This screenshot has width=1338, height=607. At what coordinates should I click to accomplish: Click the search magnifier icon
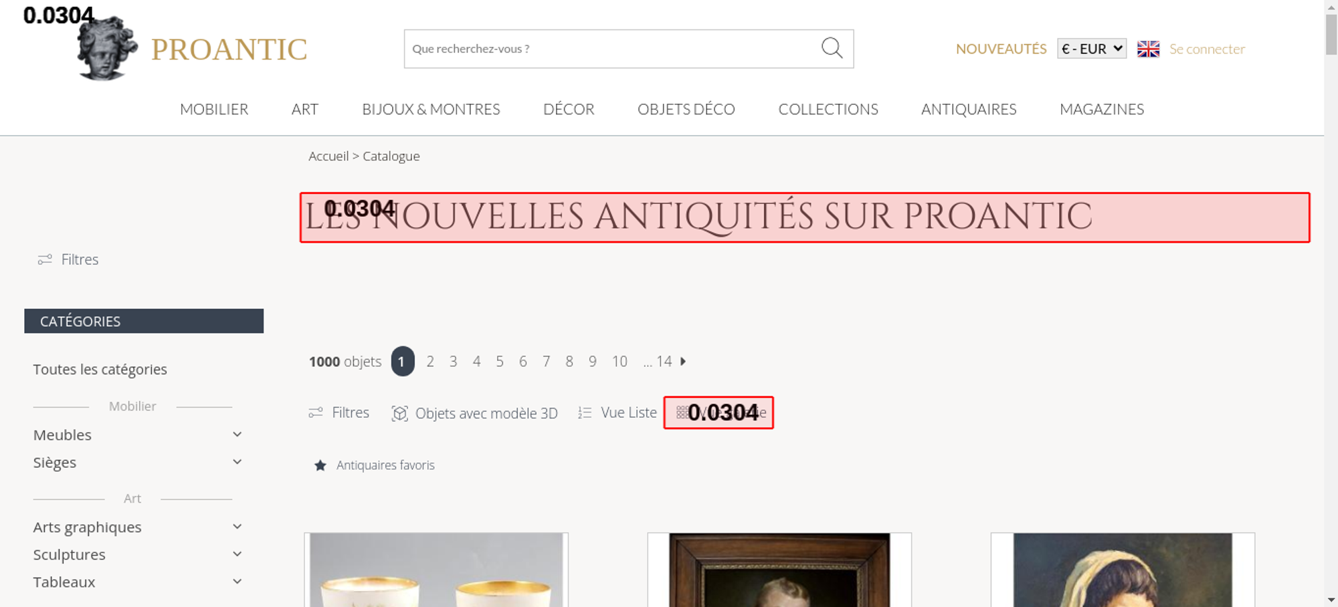832,48
